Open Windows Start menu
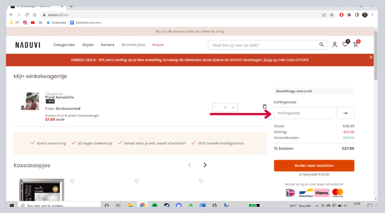The height and width of the screenshot is (213, 385). pos(12,205)
